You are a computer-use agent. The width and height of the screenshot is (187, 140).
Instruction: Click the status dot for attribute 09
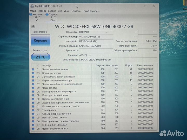[33, 88]
